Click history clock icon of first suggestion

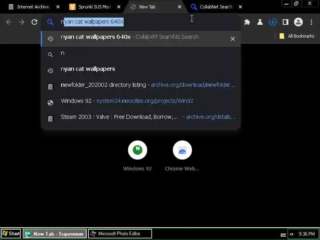point(50,38)
